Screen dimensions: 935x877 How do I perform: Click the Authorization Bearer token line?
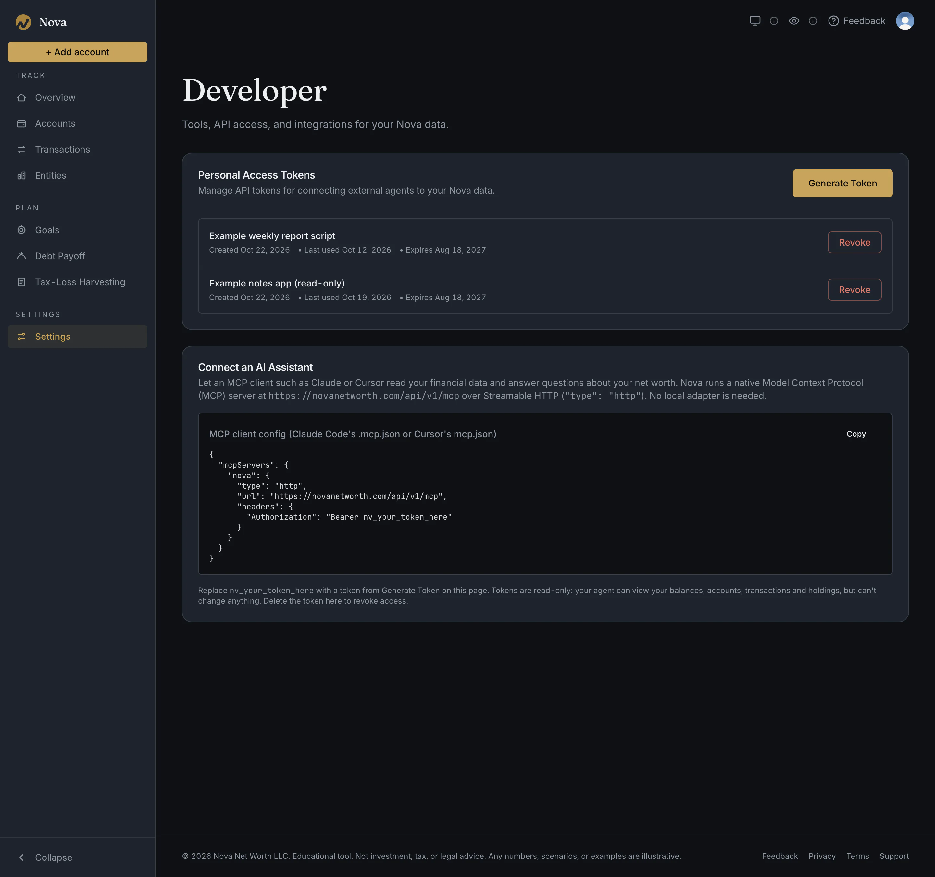coord(349,517)
